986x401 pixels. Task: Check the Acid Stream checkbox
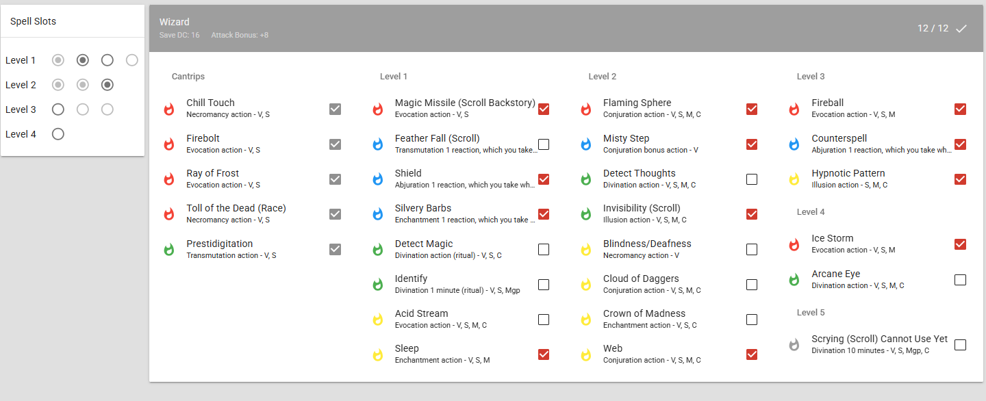(x=544, y=320)
